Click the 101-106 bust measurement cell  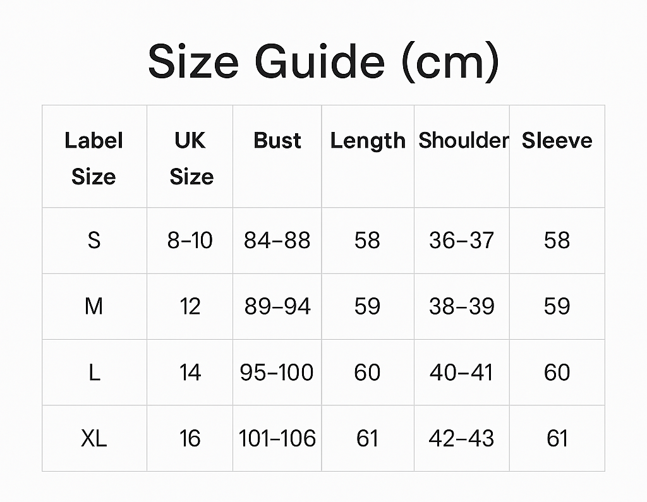(x=277, y=438)
